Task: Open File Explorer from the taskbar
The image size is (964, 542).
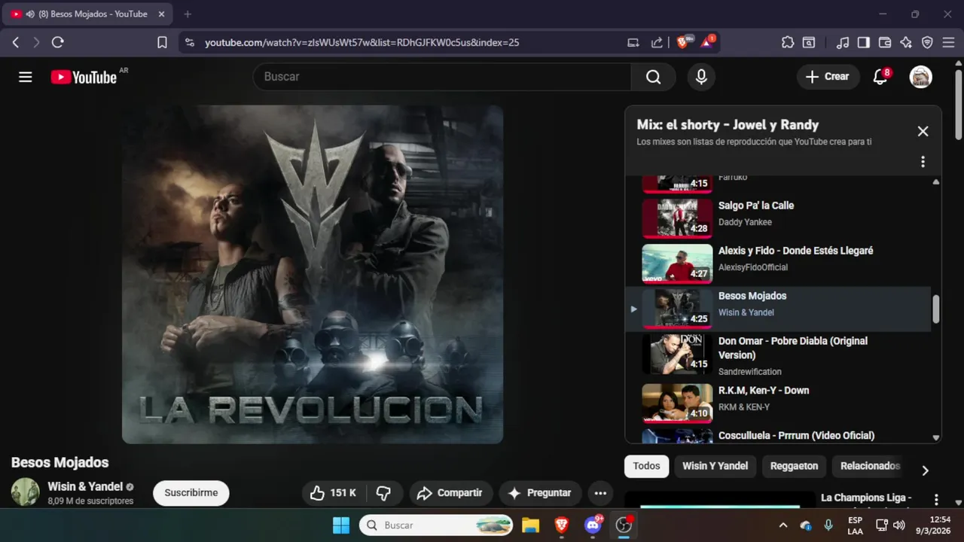Action: tap(531, 525)
